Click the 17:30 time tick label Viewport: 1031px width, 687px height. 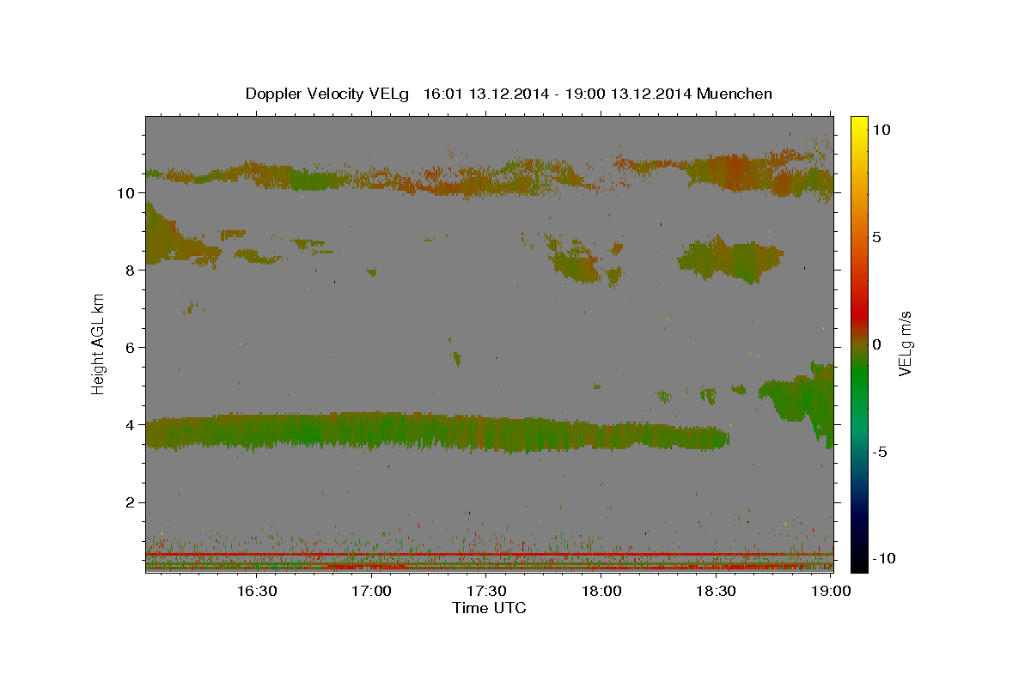tap(486, 591)
